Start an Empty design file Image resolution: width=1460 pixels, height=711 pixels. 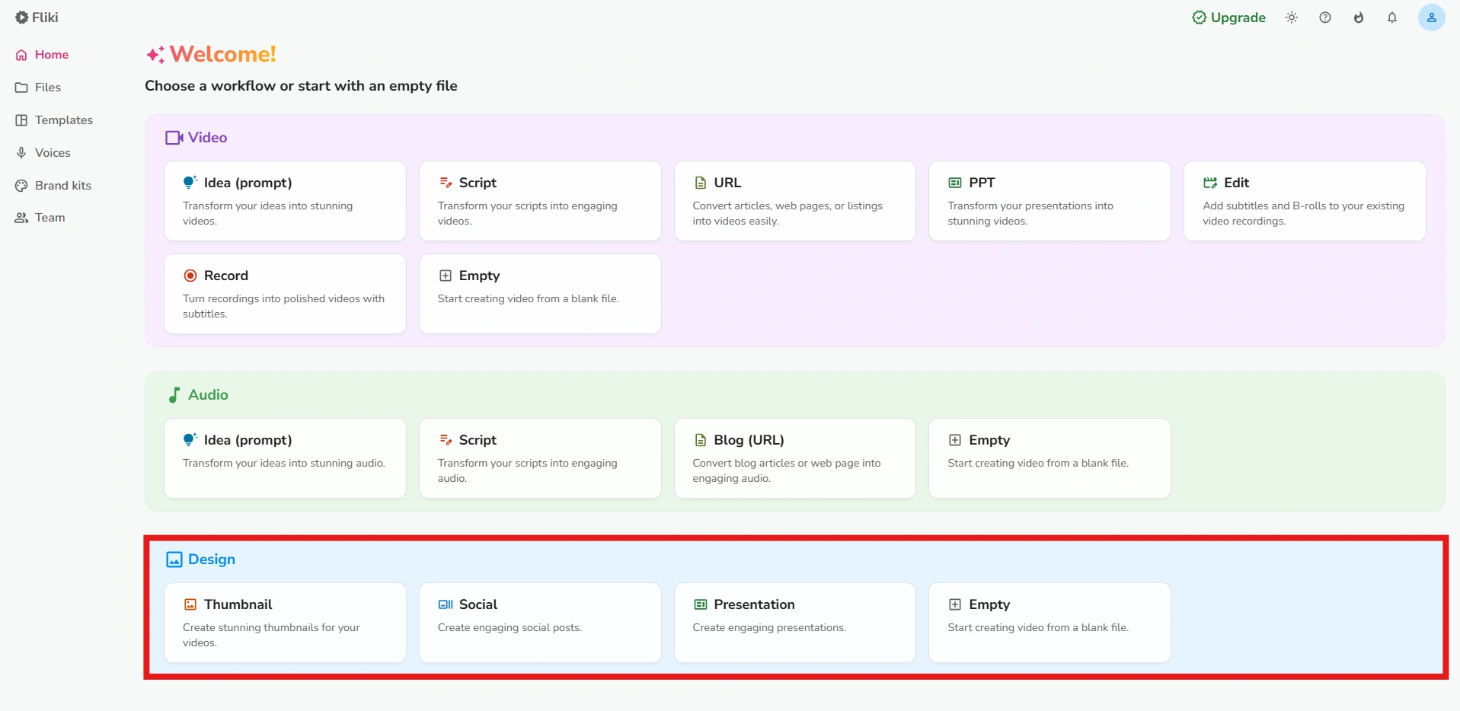(1049, 623)
